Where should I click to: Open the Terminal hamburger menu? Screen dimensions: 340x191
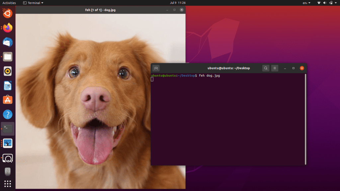(275, 68)
